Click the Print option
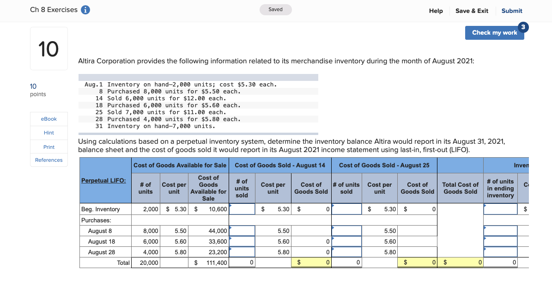 pyautogui.click(x=49, y=147)
